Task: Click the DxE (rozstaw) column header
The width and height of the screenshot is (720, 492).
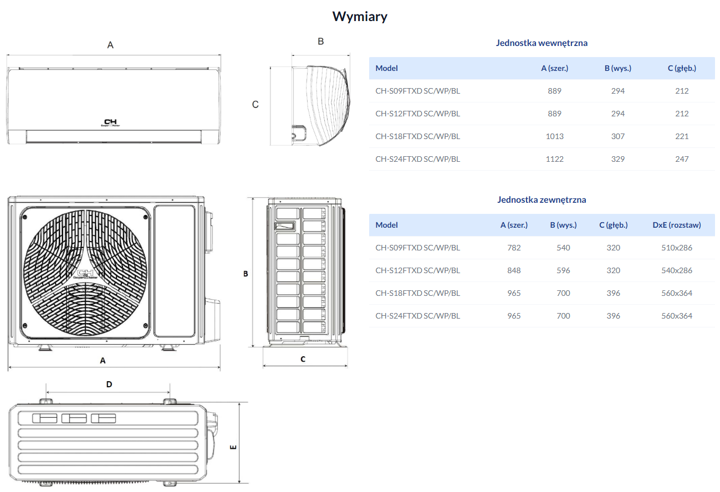Action: (677, 225)
